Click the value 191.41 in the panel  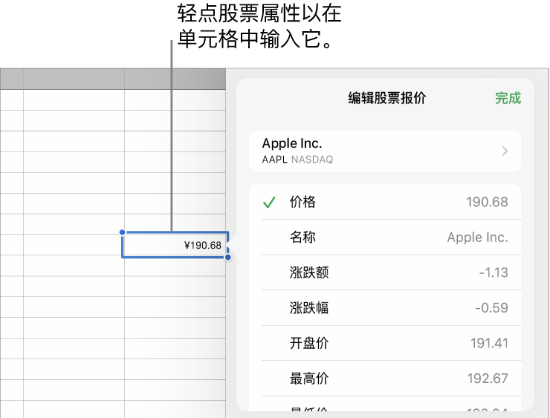tap(489, 343)
